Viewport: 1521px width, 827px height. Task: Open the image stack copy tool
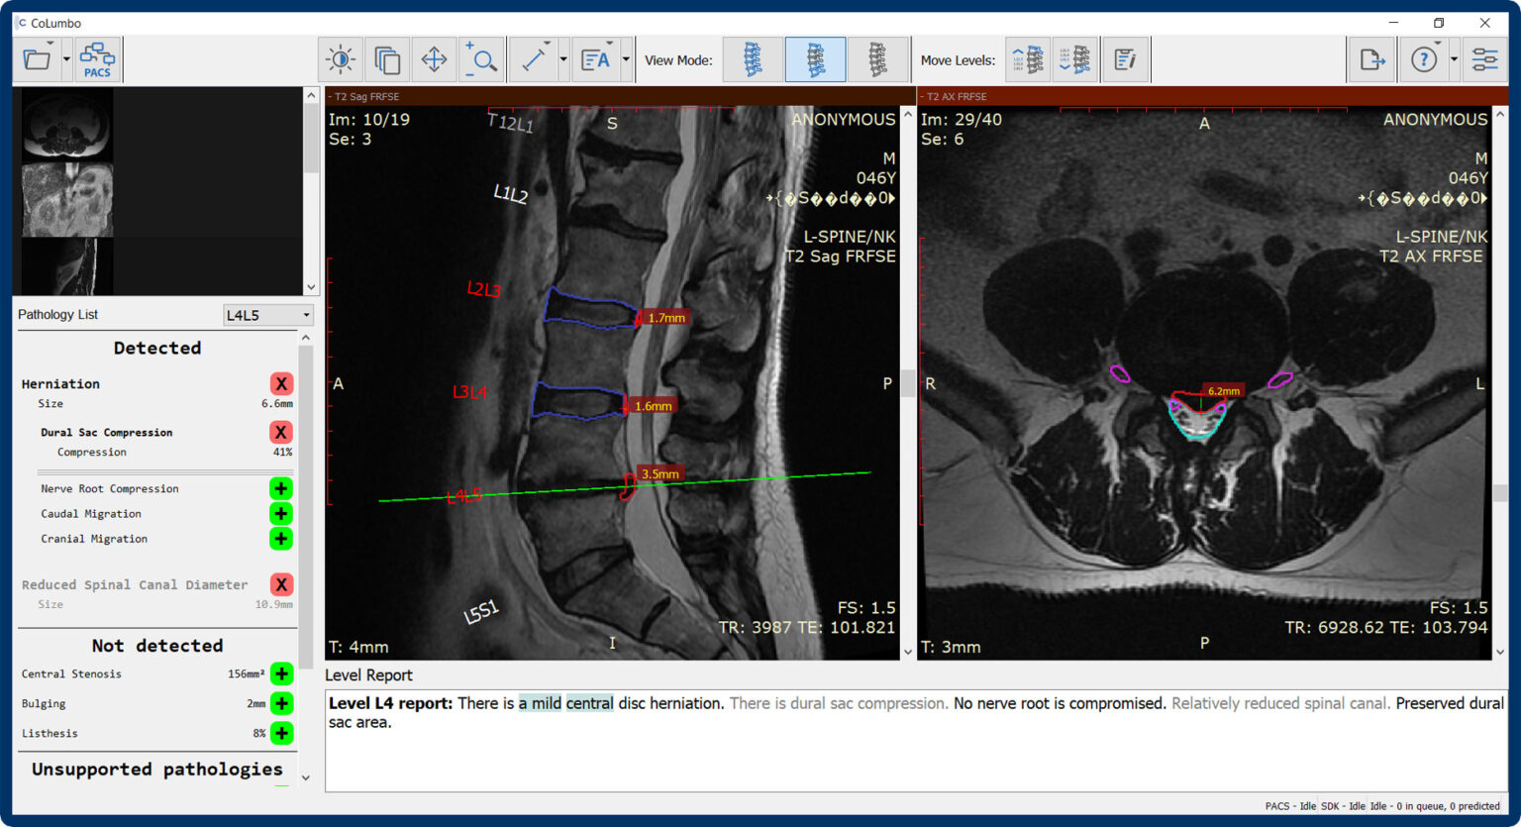pos(387,58)
